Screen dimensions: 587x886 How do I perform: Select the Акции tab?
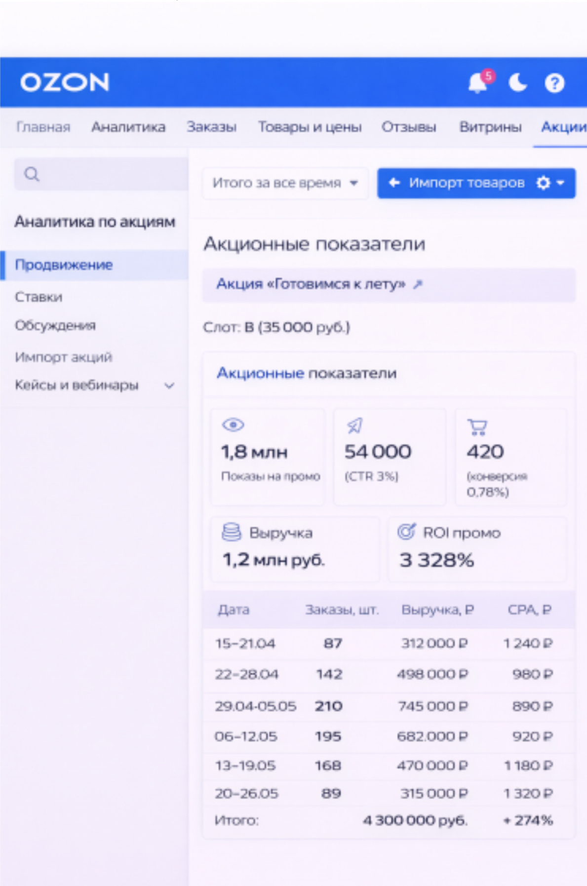(564, 127)
